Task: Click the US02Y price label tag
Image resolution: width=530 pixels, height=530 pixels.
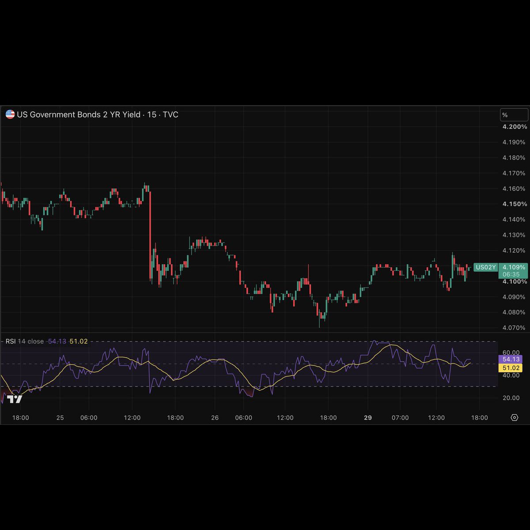Action: point(485,267)
